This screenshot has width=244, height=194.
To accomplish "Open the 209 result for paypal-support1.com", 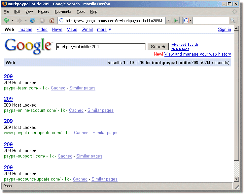I will [8, 144].
